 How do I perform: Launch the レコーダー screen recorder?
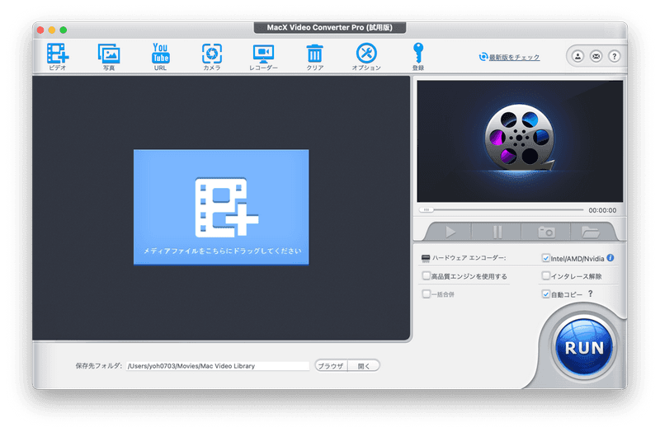coord(264,54)
